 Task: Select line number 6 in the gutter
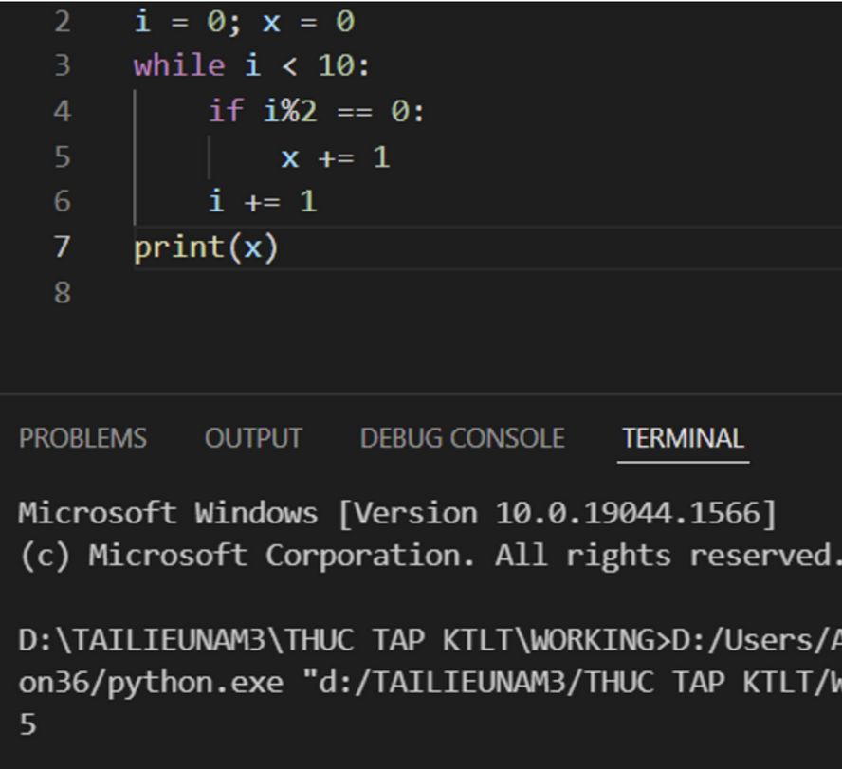[x=62, y=201]
